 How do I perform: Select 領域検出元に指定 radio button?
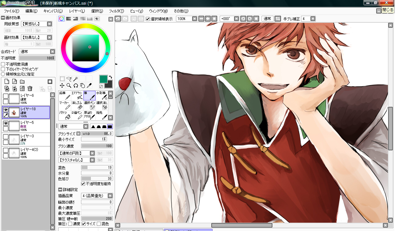(x=3, y=74)
